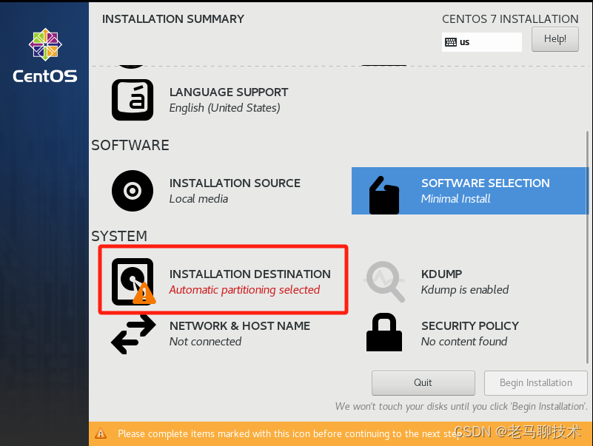The height and width of the screenshot is (446, 593).
Task: Click the Kdump magnifier icon
Action: [385, 282]
